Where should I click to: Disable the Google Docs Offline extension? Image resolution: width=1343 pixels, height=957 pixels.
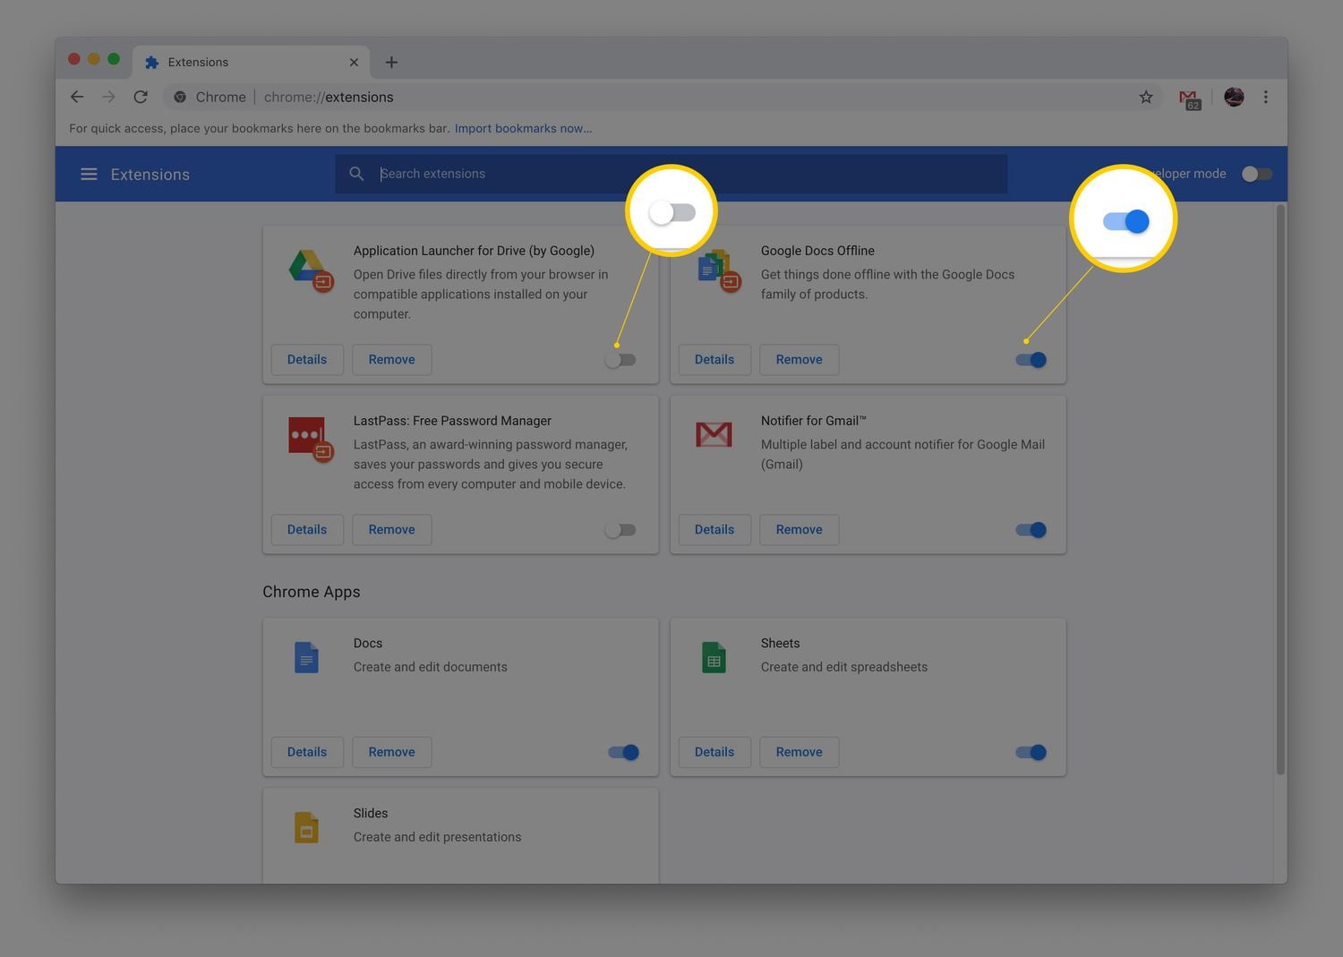[x=1030, y=359]
